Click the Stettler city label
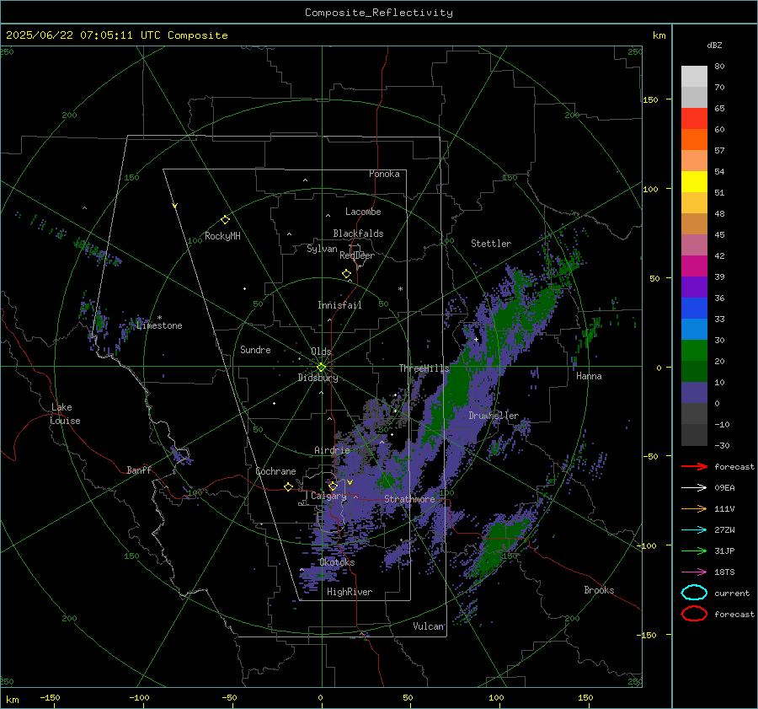758x709 pixels. [x=491, y=244]
